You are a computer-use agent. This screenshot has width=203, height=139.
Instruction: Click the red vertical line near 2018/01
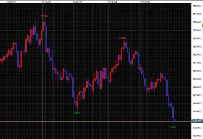8,71
